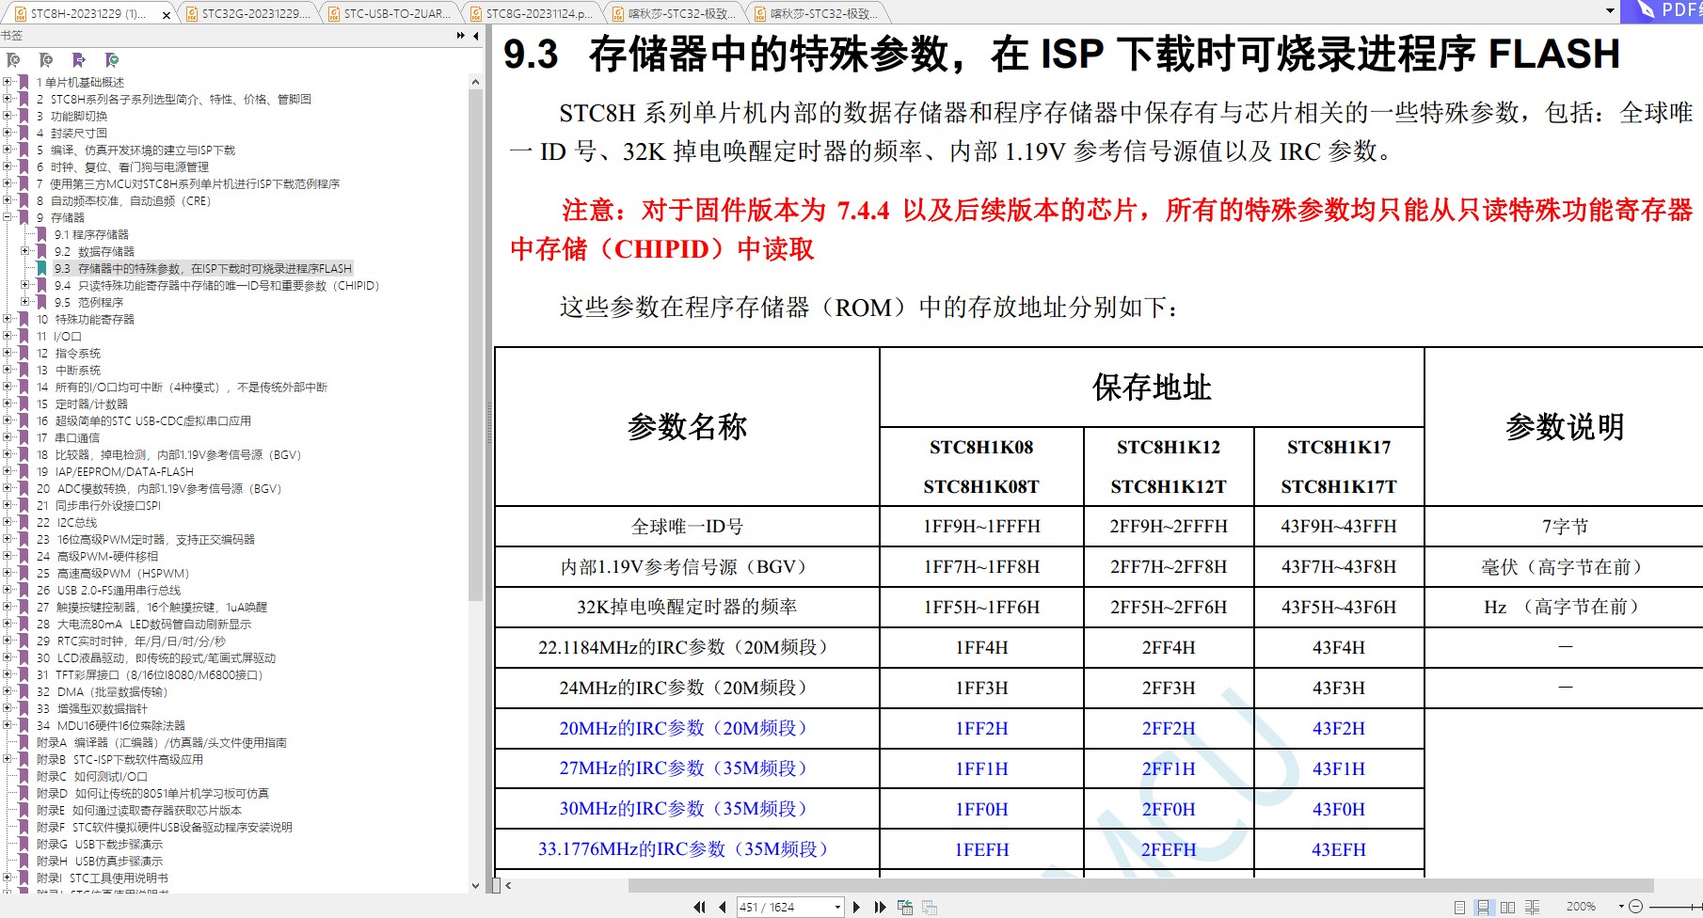Close the STC8H-20231229 (1) tab
This screenshot has height=918, width=1703.
point(167,14)
